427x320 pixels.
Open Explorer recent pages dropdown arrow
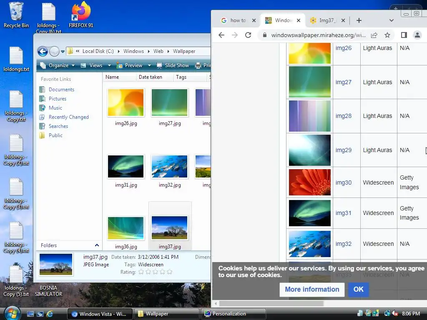click(x=63, y=51)
